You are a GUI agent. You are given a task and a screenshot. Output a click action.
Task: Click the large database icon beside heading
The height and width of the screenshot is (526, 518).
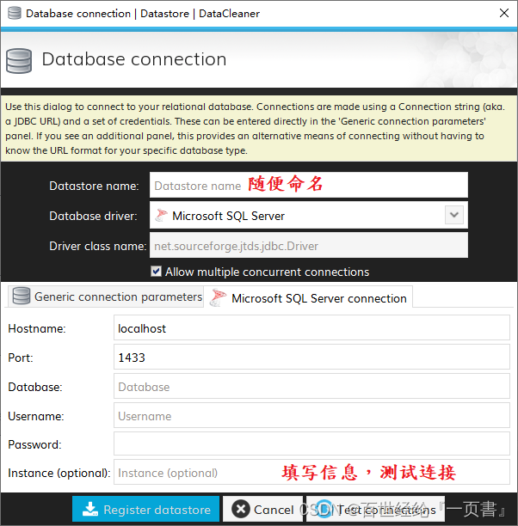pyautogui.click(x=19, y=61)
